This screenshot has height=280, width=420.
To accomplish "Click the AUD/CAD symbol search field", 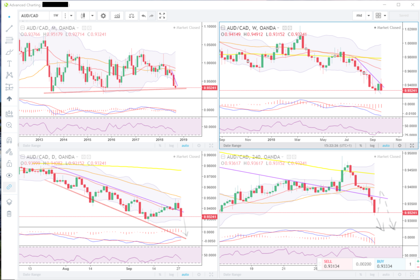I will 34,16.
